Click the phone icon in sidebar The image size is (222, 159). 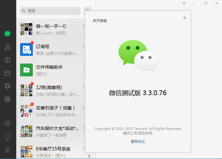click(x=7, y=137)
